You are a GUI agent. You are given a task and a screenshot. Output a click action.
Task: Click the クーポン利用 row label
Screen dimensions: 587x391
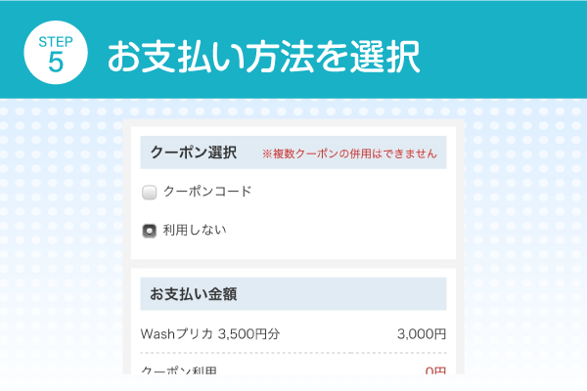[179, 371]
